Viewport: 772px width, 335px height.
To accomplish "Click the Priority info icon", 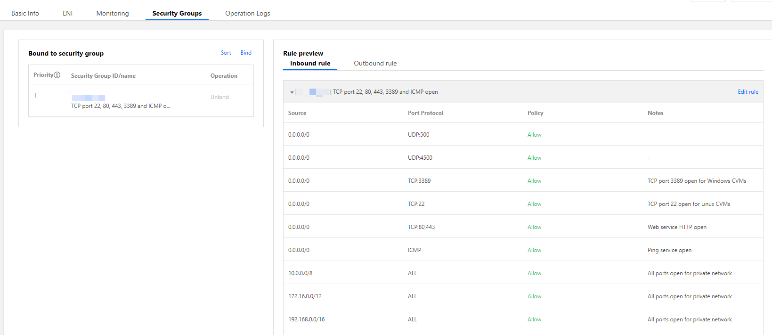I will point(57,75).
